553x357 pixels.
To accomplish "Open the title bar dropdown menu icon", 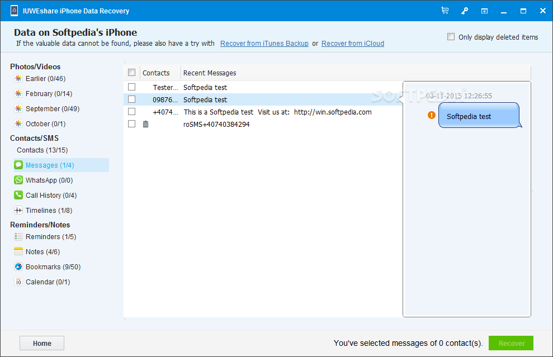I will coord(485,11).
